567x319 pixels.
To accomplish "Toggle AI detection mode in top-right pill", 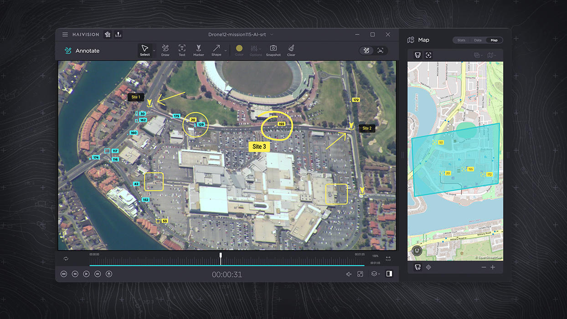I will (x=381, y=51).
